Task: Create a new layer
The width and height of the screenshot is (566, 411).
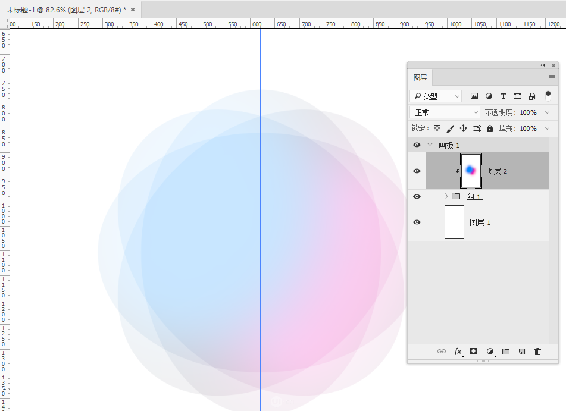Action: [x=522, y=352]
